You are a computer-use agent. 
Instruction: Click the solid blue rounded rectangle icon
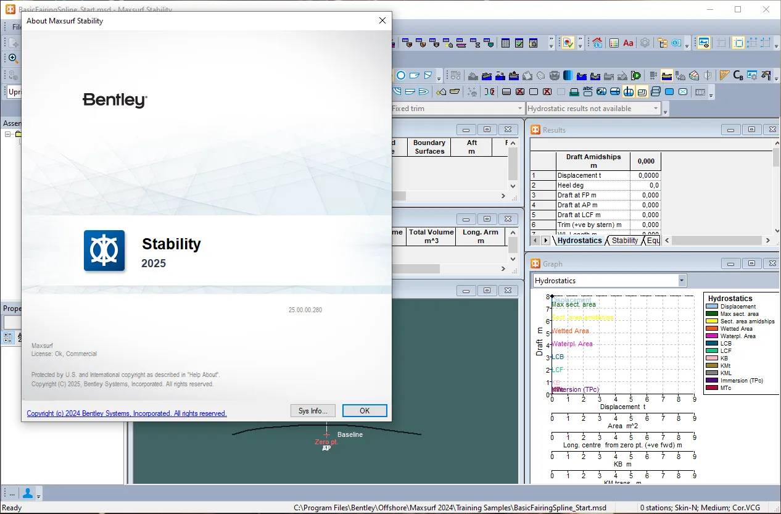tap(669, 92)
